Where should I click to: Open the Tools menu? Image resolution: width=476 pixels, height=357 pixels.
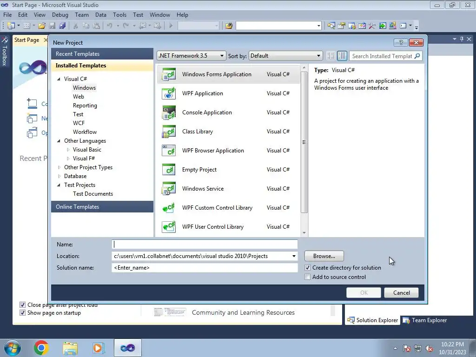(119, 14)
